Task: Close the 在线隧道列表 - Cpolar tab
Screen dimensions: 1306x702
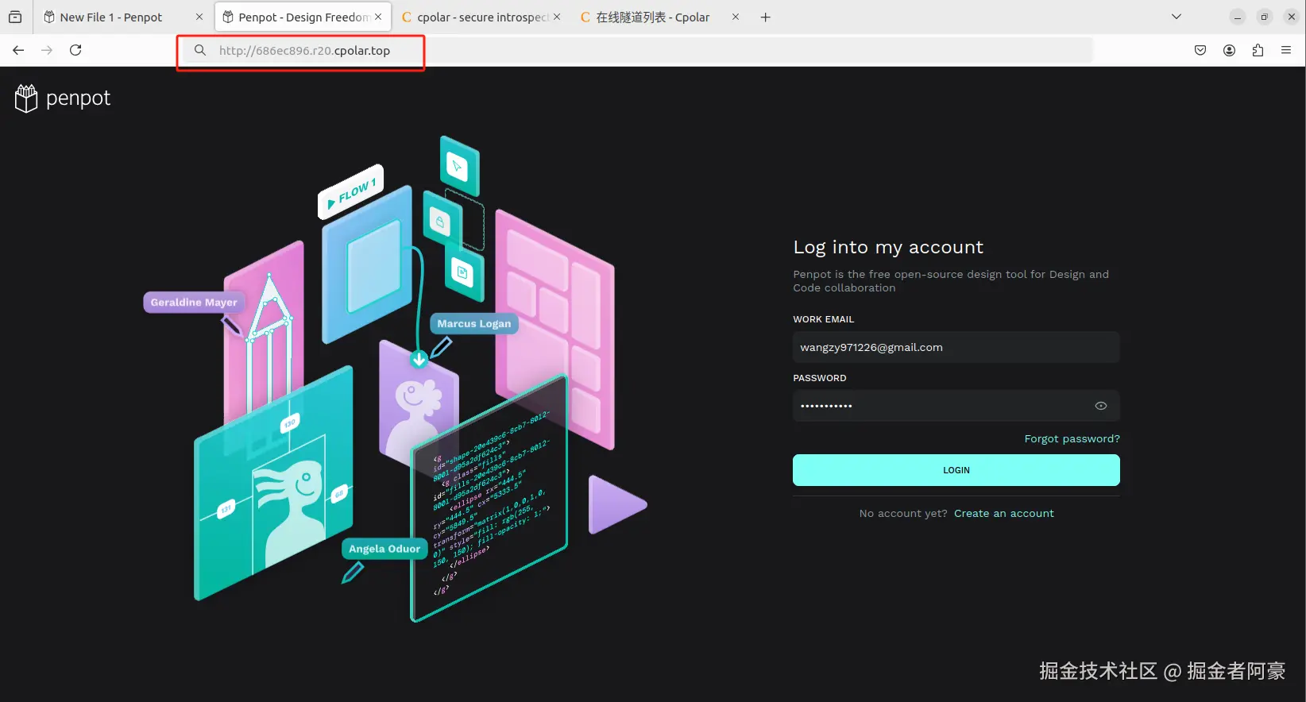Action: [x=736, y=17]
